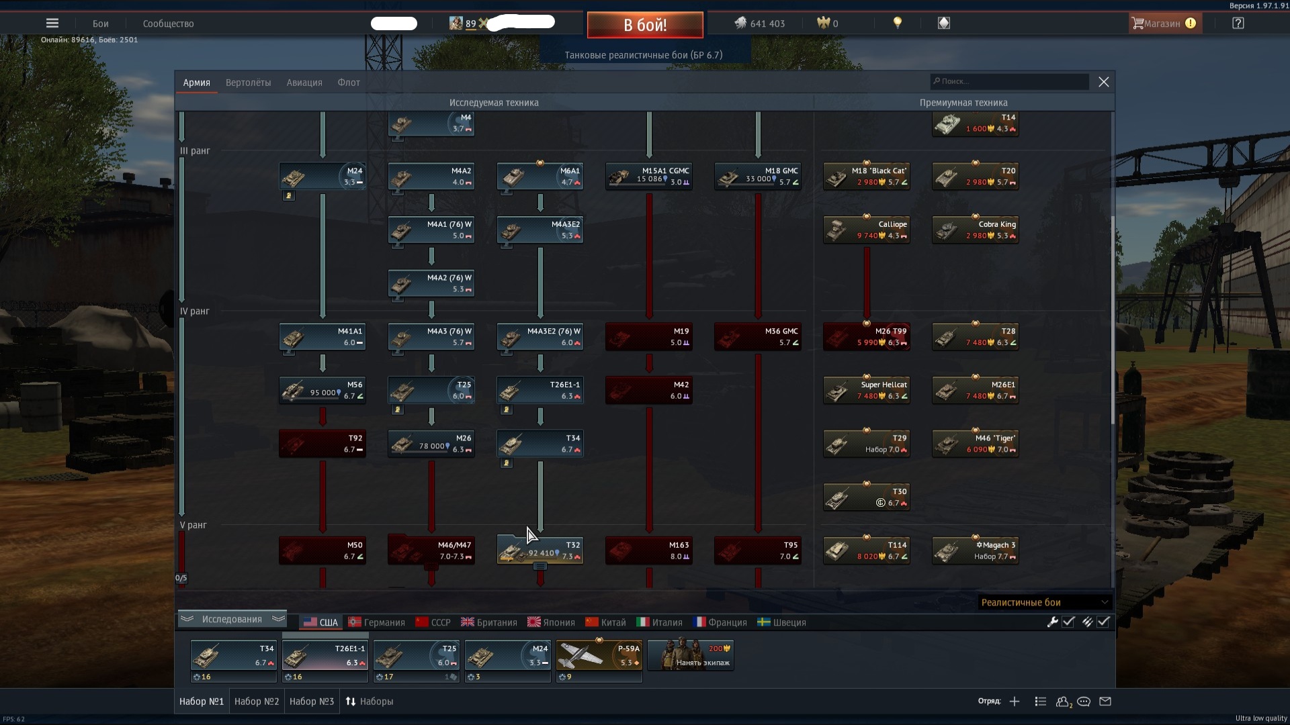
Task: Open the Наборы presets list
Action: pos(370,702)
